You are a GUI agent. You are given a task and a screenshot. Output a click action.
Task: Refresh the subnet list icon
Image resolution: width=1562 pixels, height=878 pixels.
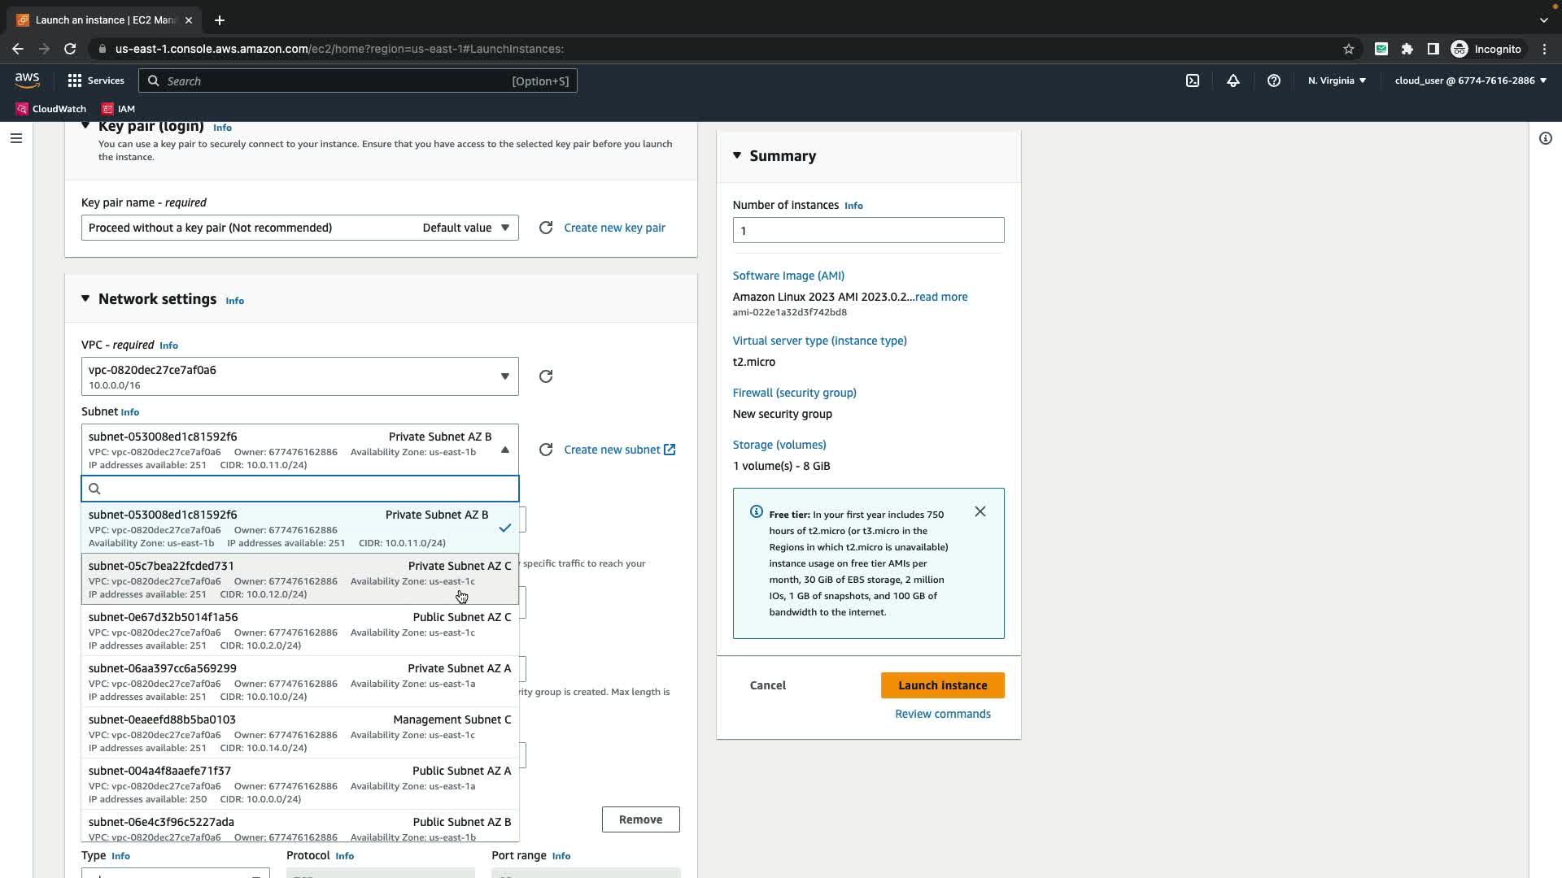[x=546, y=450]
